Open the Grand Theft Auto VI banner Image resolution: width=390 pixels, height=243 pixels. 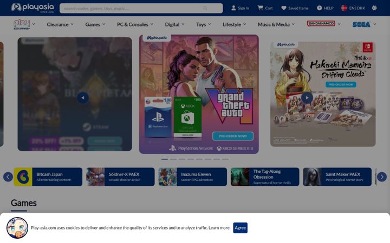[x=199, y=94]
